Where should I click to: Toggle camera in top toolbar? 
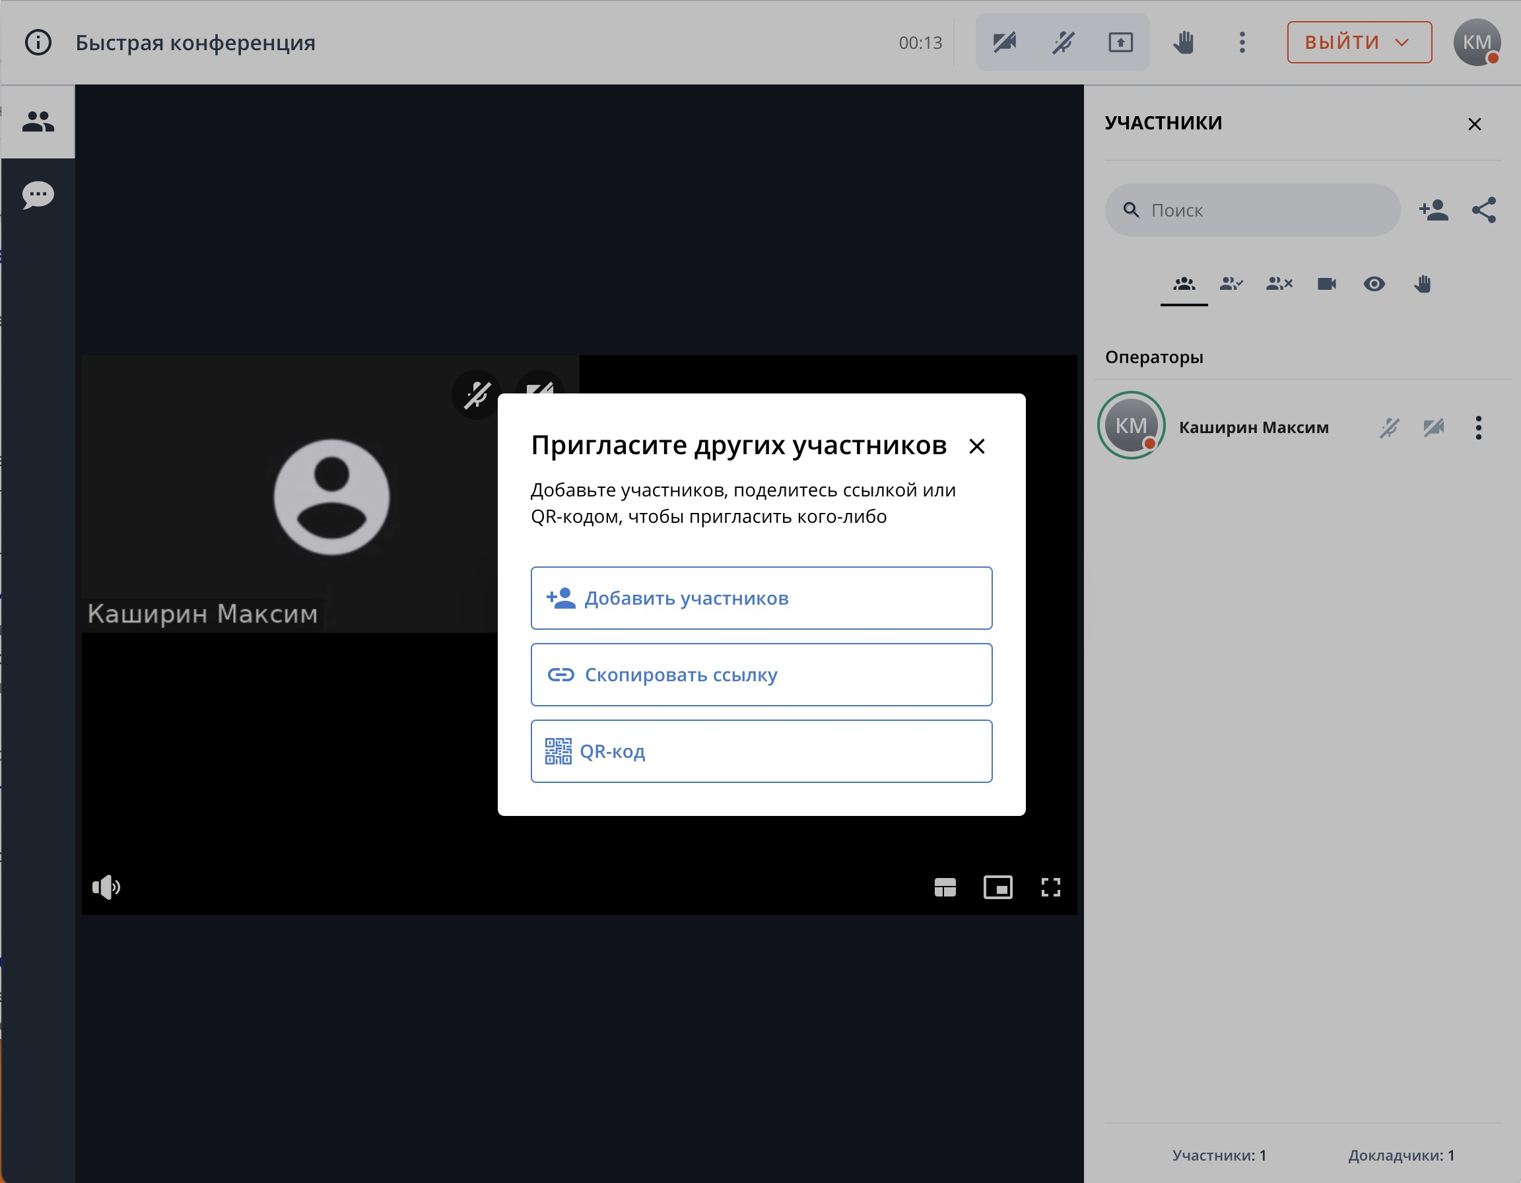pos(1004,42)
